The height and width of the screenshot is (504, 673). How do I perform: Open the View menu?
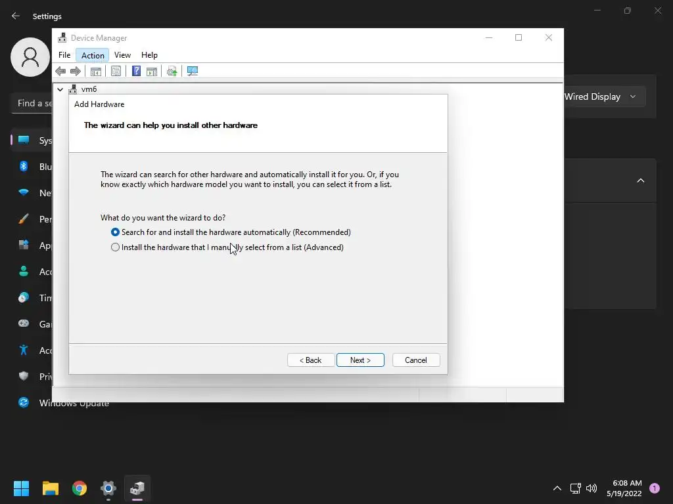[x=122, y=55]
